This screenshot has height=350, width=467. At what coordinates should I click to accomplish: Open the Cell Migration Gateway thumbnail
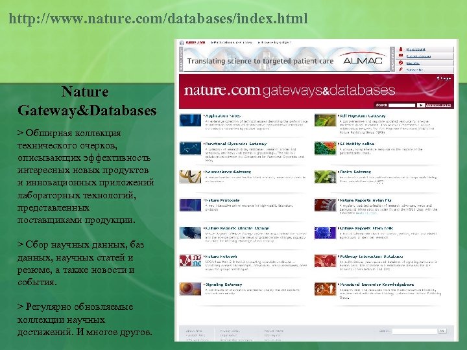pyautogui.click(x=325, y=121)
